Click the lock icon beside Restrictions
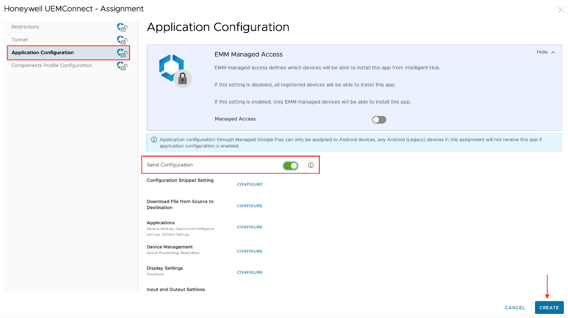The height and width of the screenshot is (318, 568). point(122,27)
